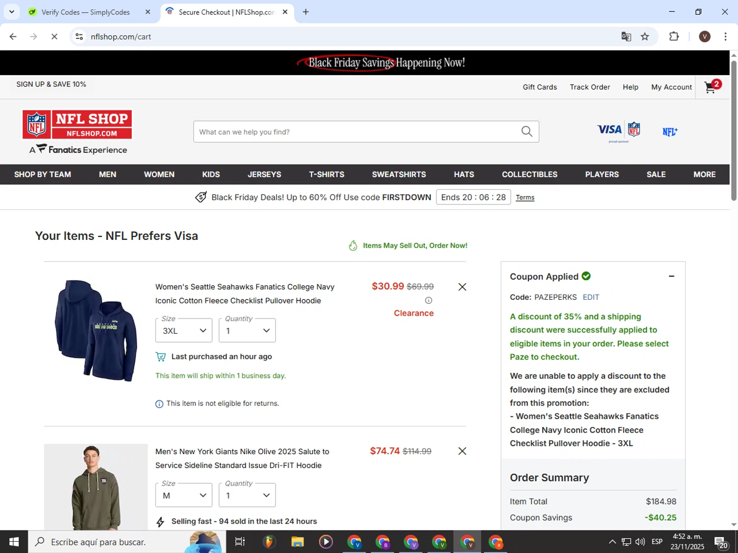The height and width of the screenshot is (553, 738).
Task: Open the T-SHIRTS menu
Action: point(327,175)
